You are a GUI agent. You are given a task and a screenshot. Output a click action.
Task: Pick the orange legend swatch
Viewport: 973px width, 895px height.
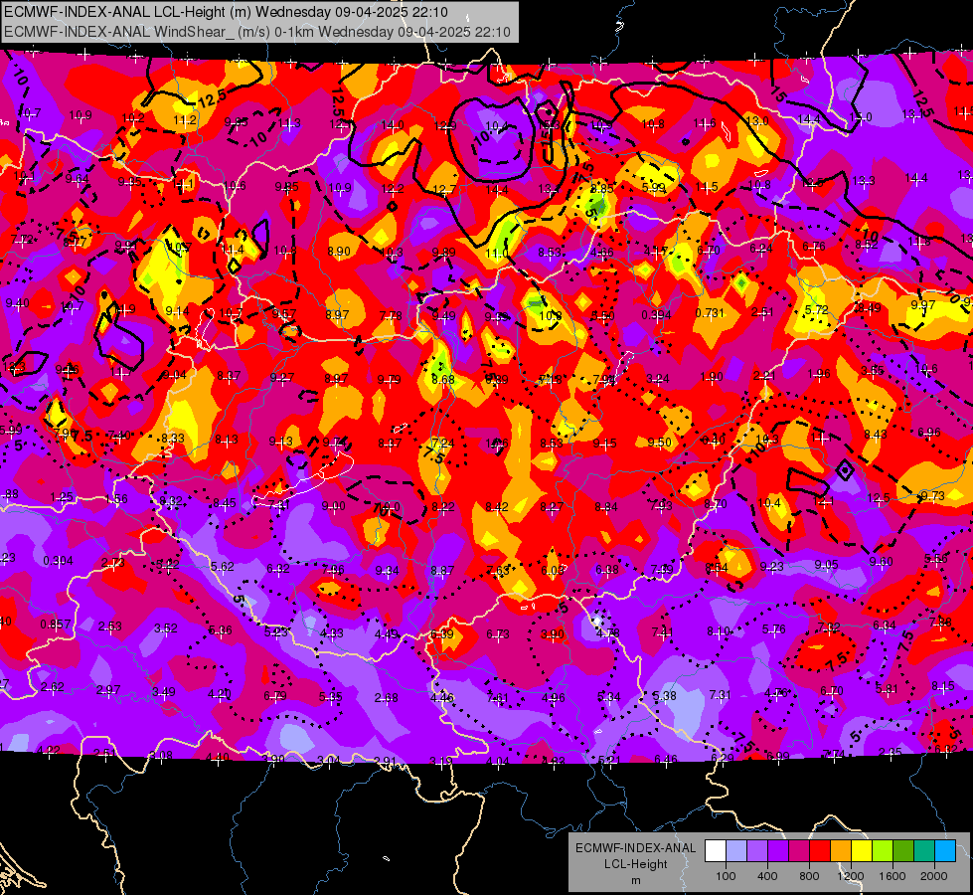pyautogui.click(x=841, y=851)
